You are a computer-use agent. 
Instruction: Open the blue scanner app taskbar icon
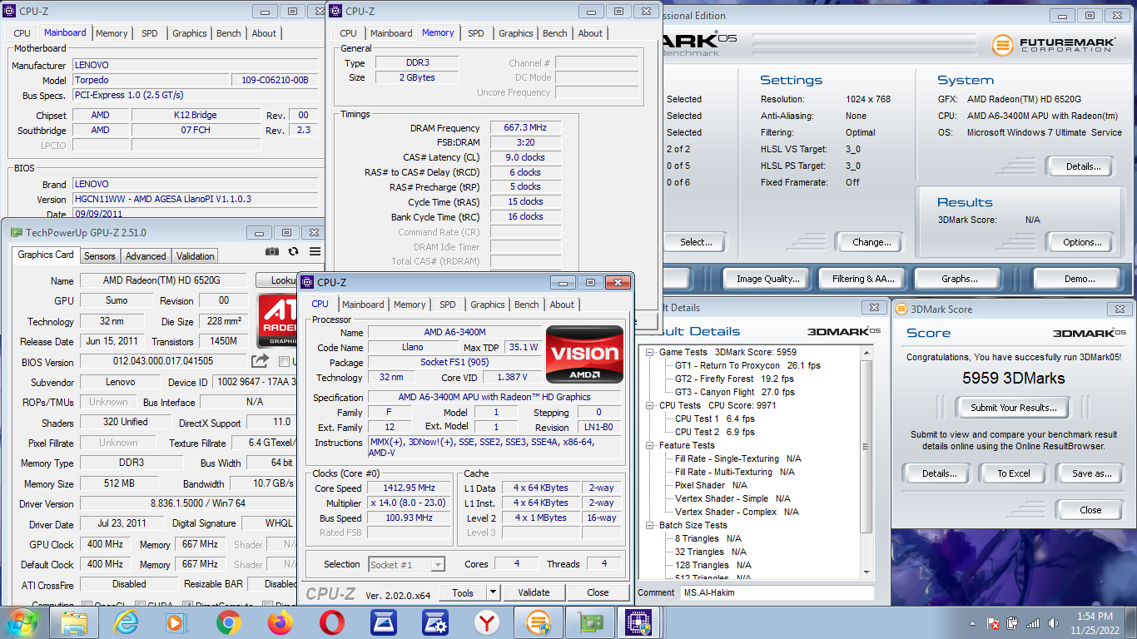(383, 622)
